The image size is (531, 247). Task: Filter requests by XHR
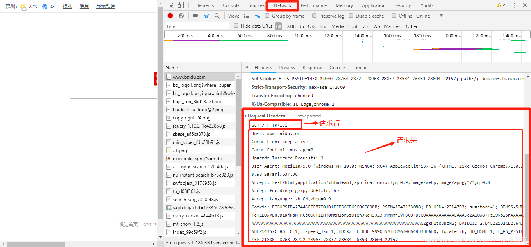291,26
